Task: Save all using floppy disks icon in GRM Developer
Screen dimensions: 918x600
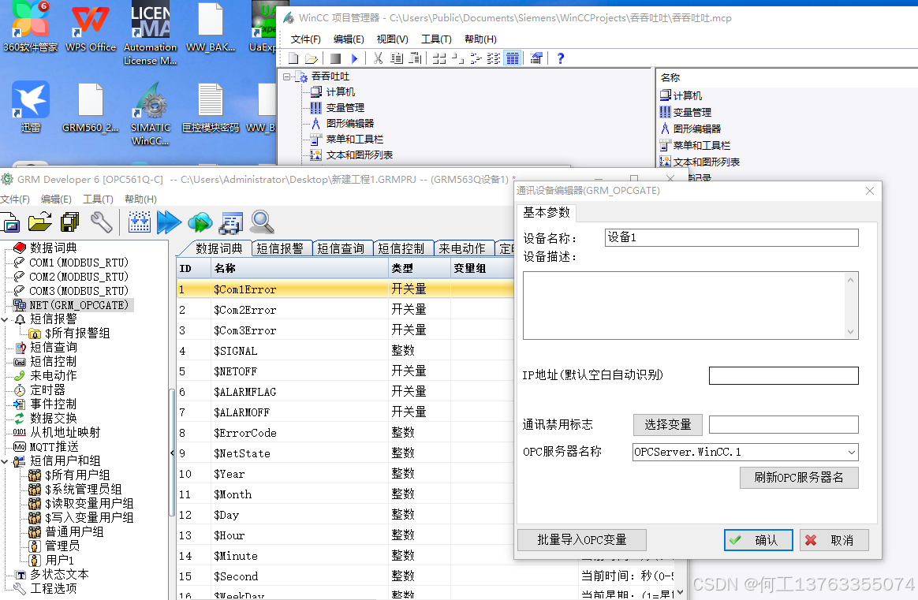Action: tap(69, 222)
